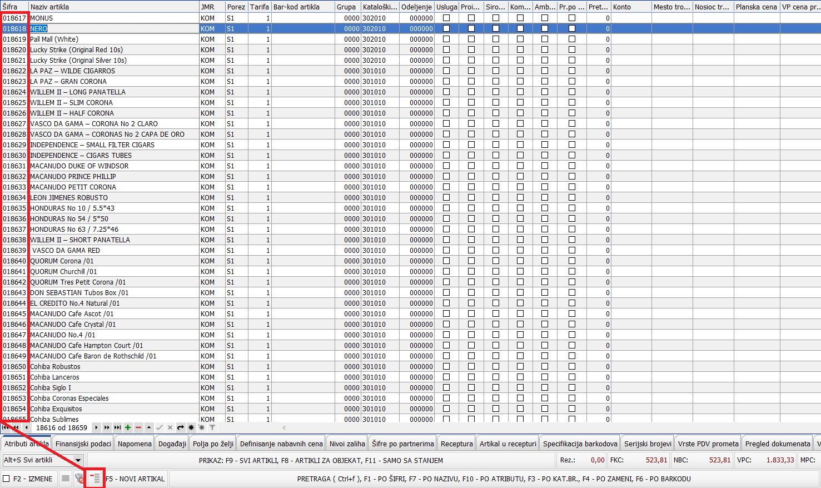Click the F5 - NOVI ARTIKAL button
This screenshot has width=821, height=488.
tap(136, 479)
